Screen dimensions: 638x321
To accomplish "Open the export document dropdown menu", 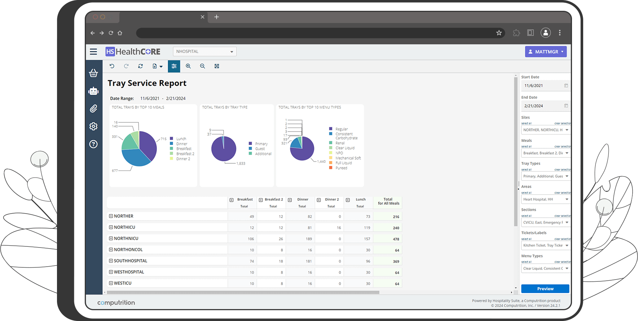I will point(157,66).
